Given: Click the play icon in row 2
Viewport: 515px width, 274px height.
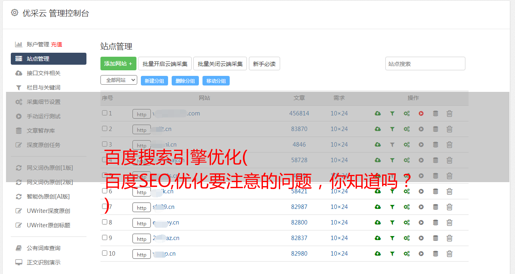Looking at the screenshot, I should pos(421,129).
